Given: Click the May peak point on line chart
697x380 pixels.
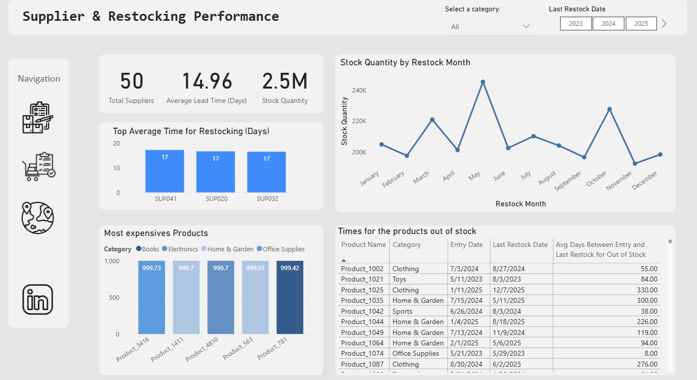Looking at the screenshot, I should pyautogui.click(x=483, y=82).
